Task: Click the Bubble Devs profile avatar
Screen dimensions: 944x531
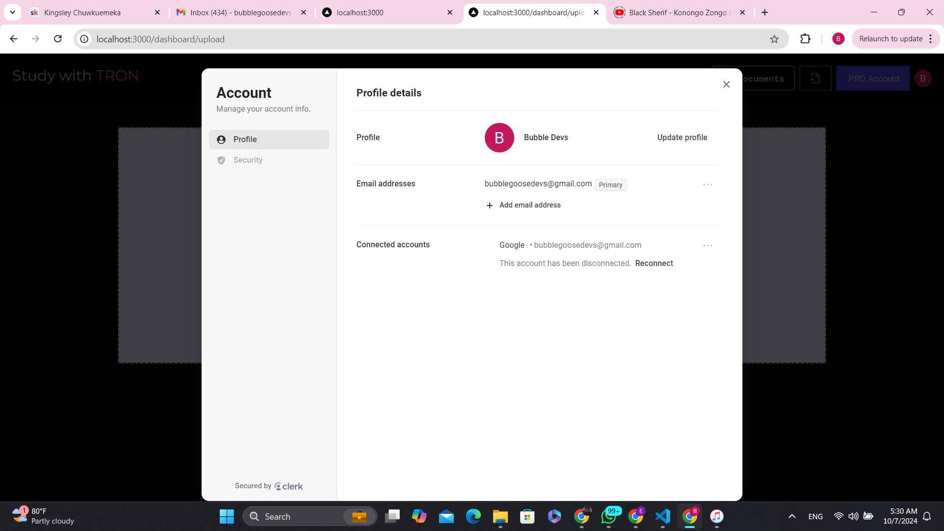Action: [499, 138]
